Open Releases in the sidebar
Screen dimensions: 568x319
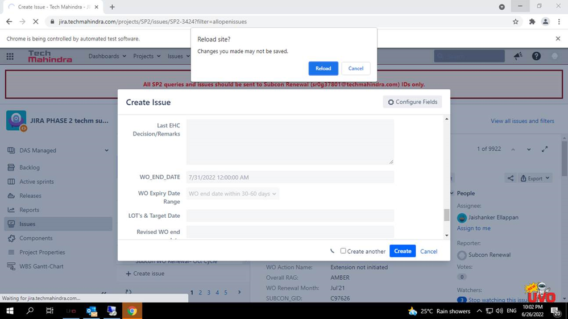click(x=30, y=196)
